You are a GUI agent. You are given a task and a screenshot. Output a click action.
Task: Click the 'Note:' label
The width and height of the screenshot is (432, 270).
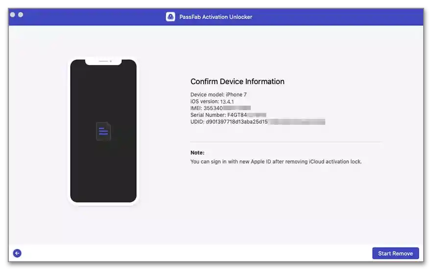pyautogui.click(x=197, y=153)
